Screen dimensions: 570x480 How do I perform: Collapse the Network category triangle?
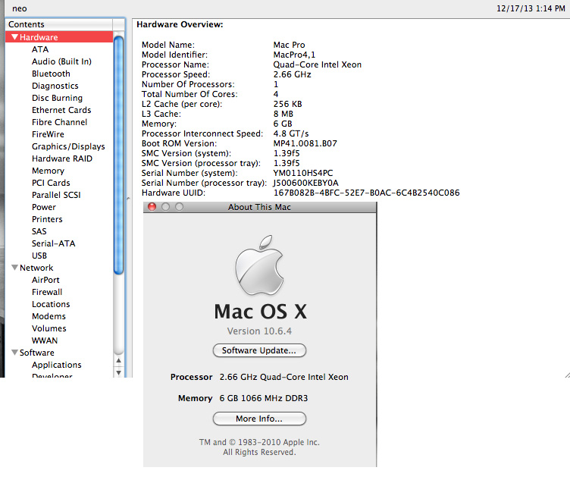click(14, 268)
